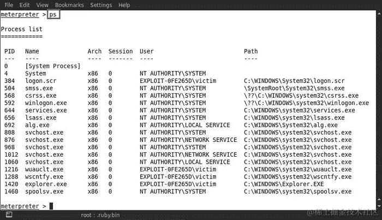This screenshot has height=220, width=382.
Task: Click the 'ps' command text
Action: (x=53, y=15)
